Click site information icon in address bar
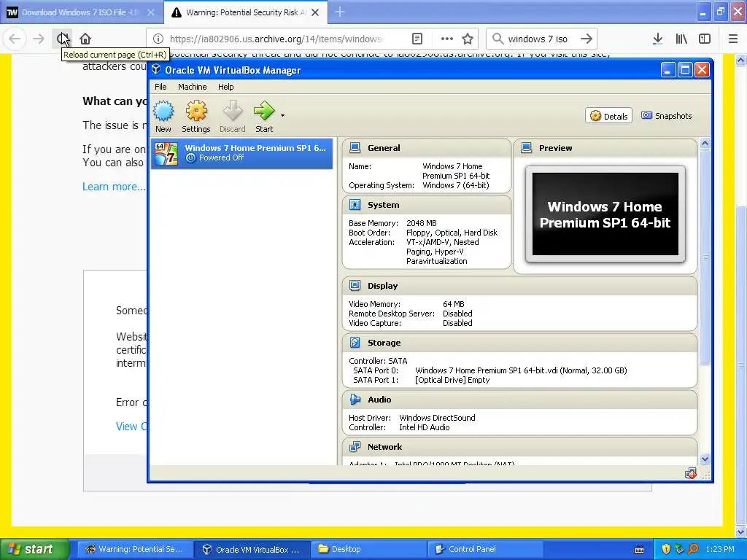747x560 pixels. click(x=158, y=39)
